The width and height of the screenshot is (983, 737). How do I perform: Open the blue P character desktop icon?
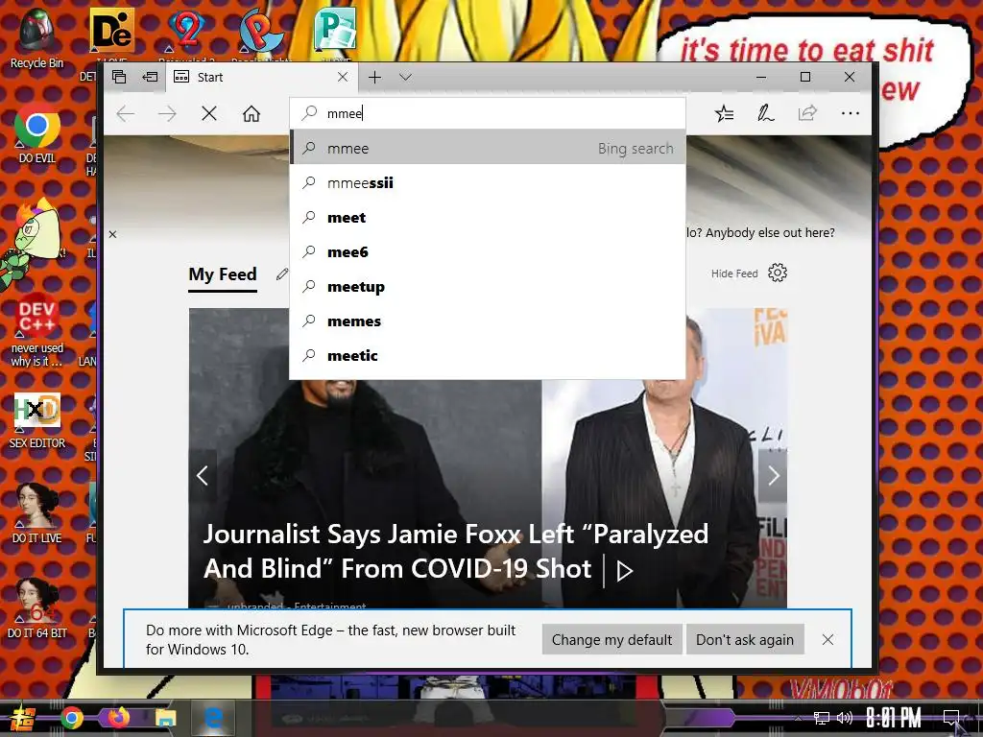pos(260,30)
